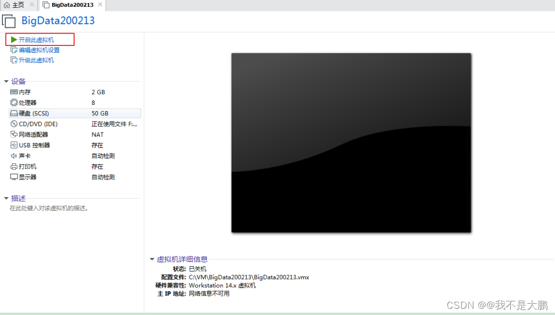Click the config file path BigData200213.vmx
Screen dimensions: 555x315
(249, 277)
